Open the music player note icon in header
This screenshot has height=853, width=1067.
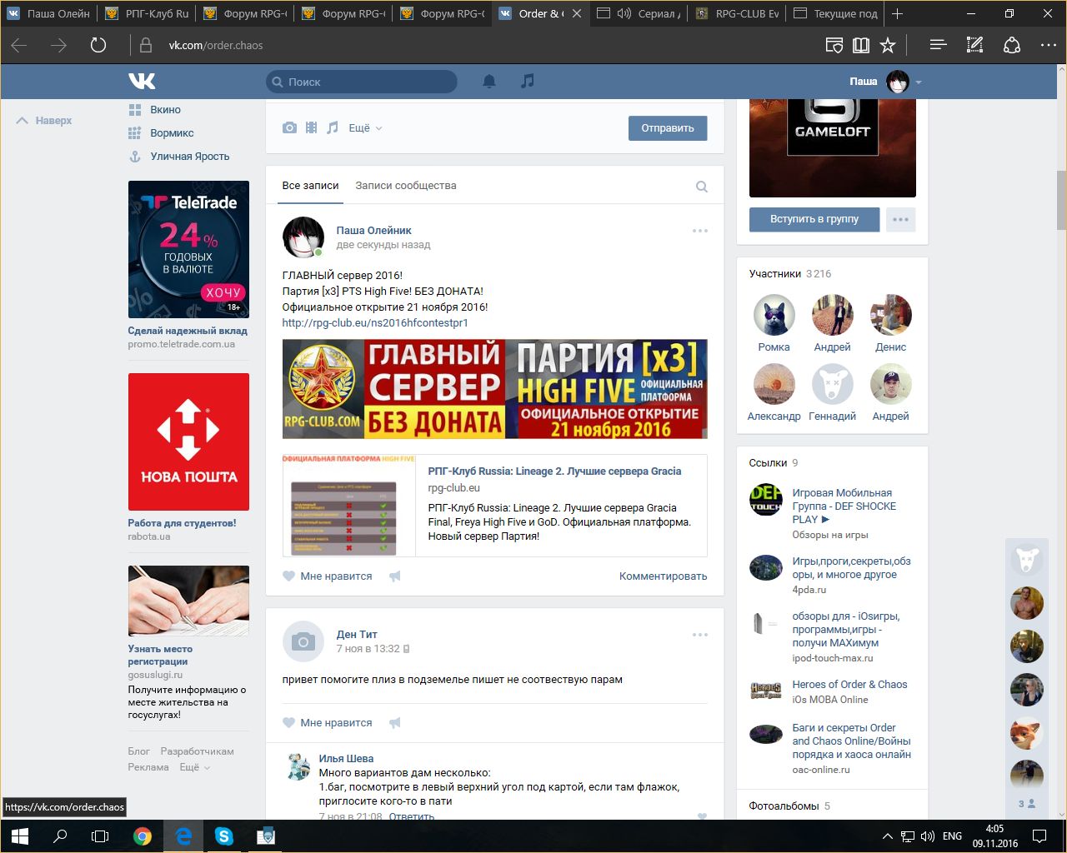click(x=527, y=81)
